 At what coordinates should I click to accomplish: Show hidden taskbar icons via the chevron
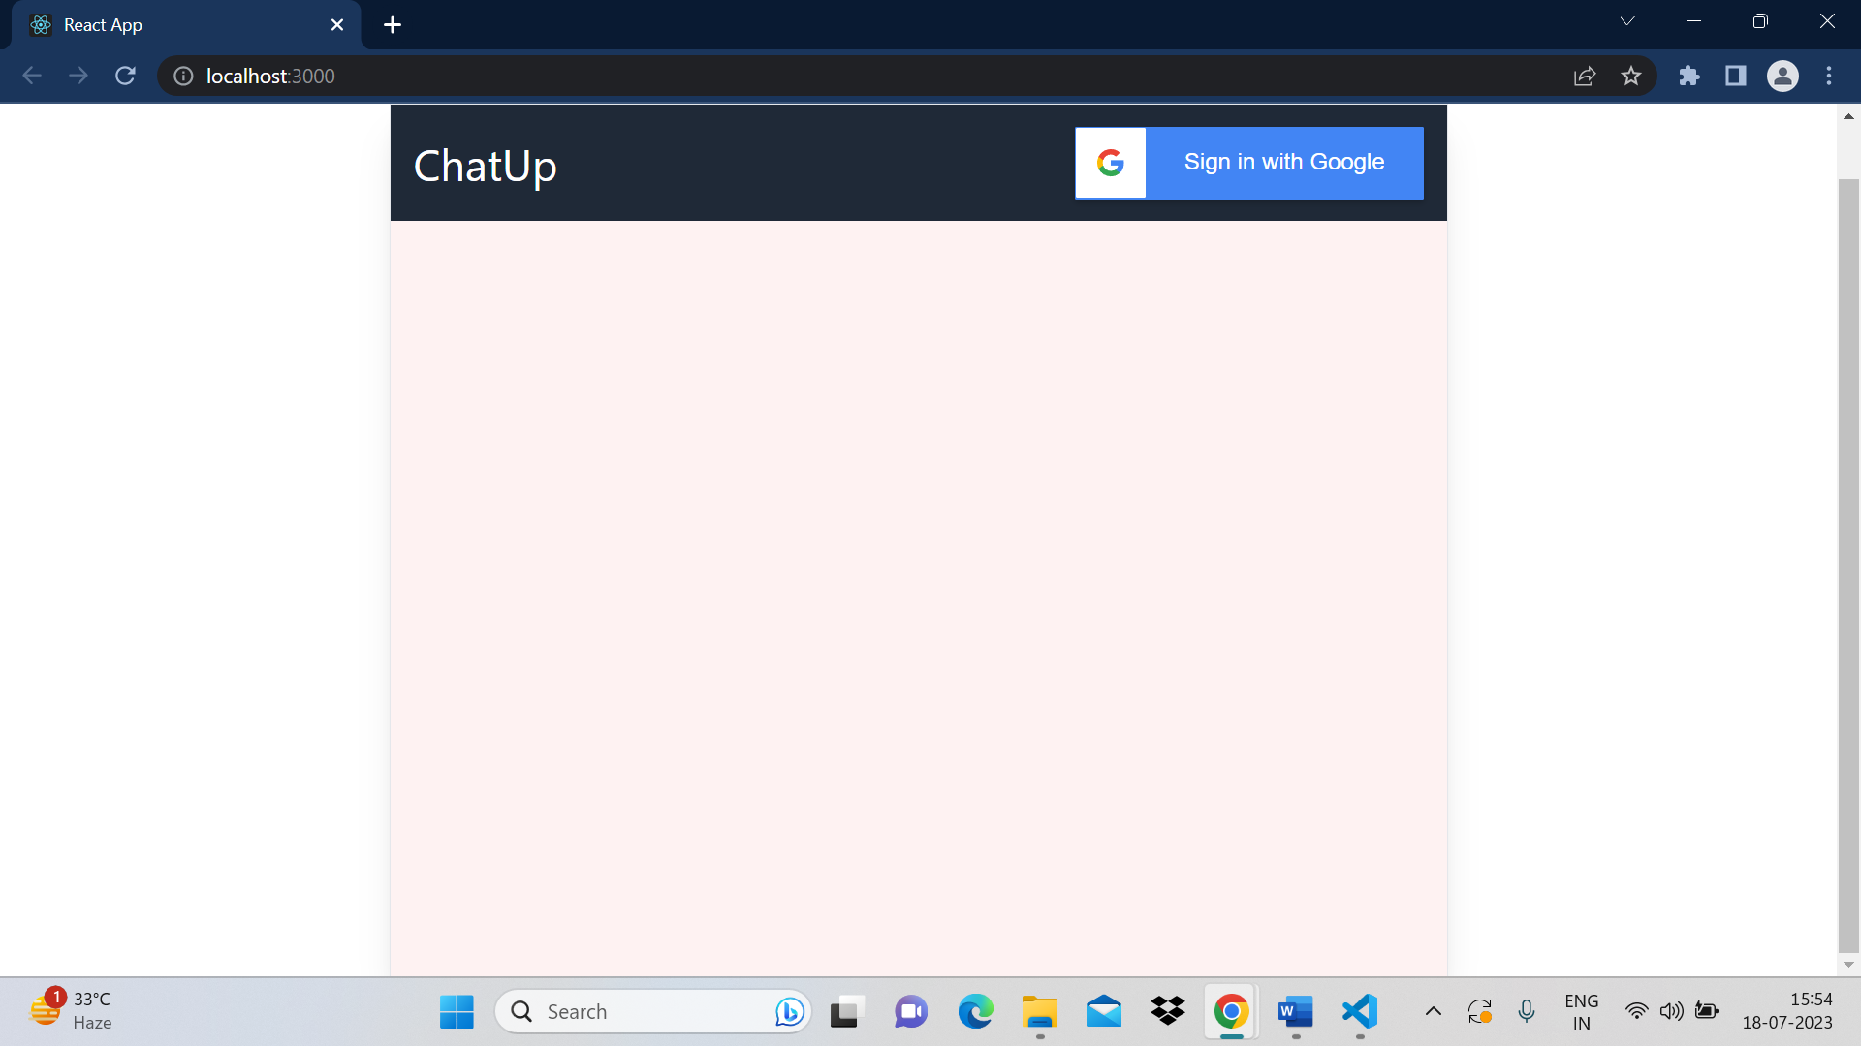click(1432, 1011)
